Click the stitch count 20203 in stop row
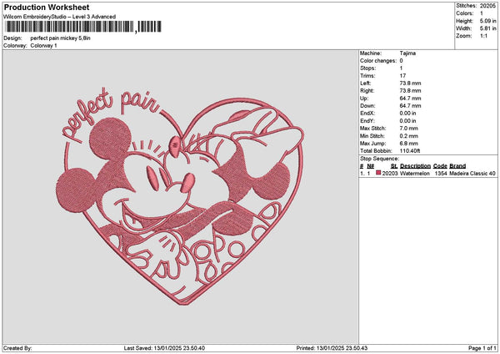The image size is (500, 354). point(390,174)
